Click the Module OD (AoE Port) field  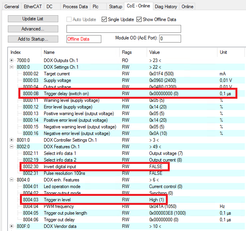pyautogui.click(x=170, y=39)
